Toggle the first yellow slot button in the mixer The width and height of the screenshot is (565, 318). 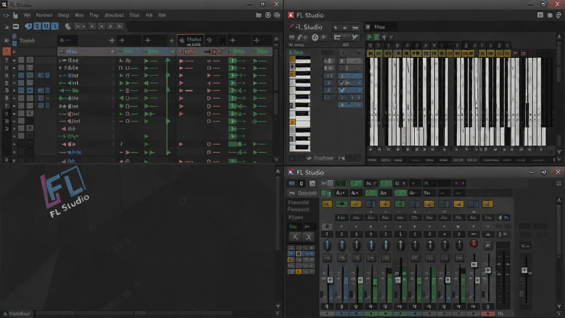click(327, 204)
